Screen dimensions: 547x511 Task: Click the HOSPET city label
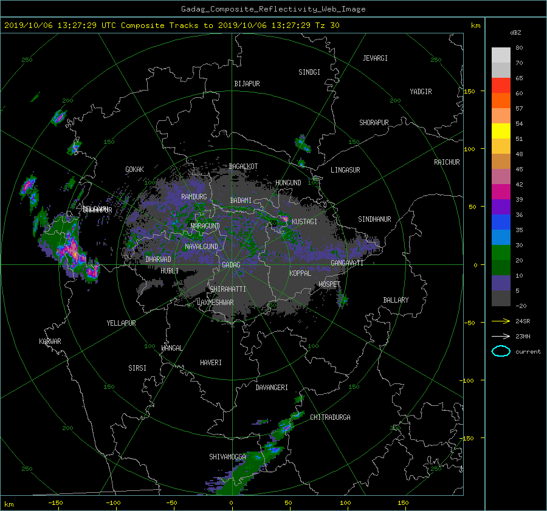click(329, 284)
